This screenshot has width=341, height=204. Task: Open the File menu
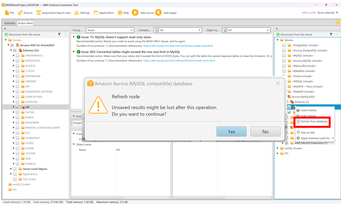click(x=9, y=13)
